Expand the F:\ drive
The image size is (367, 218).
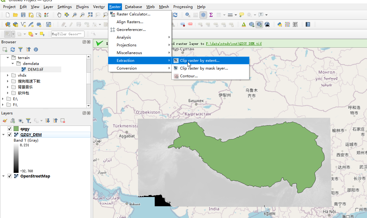pyautogui.click(x=3, y=105)
